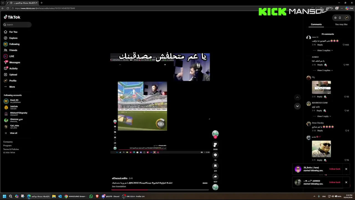Follow creator via avatar plus button
Image resolution: width=355 pixels, height=200 pixels.
215,137
